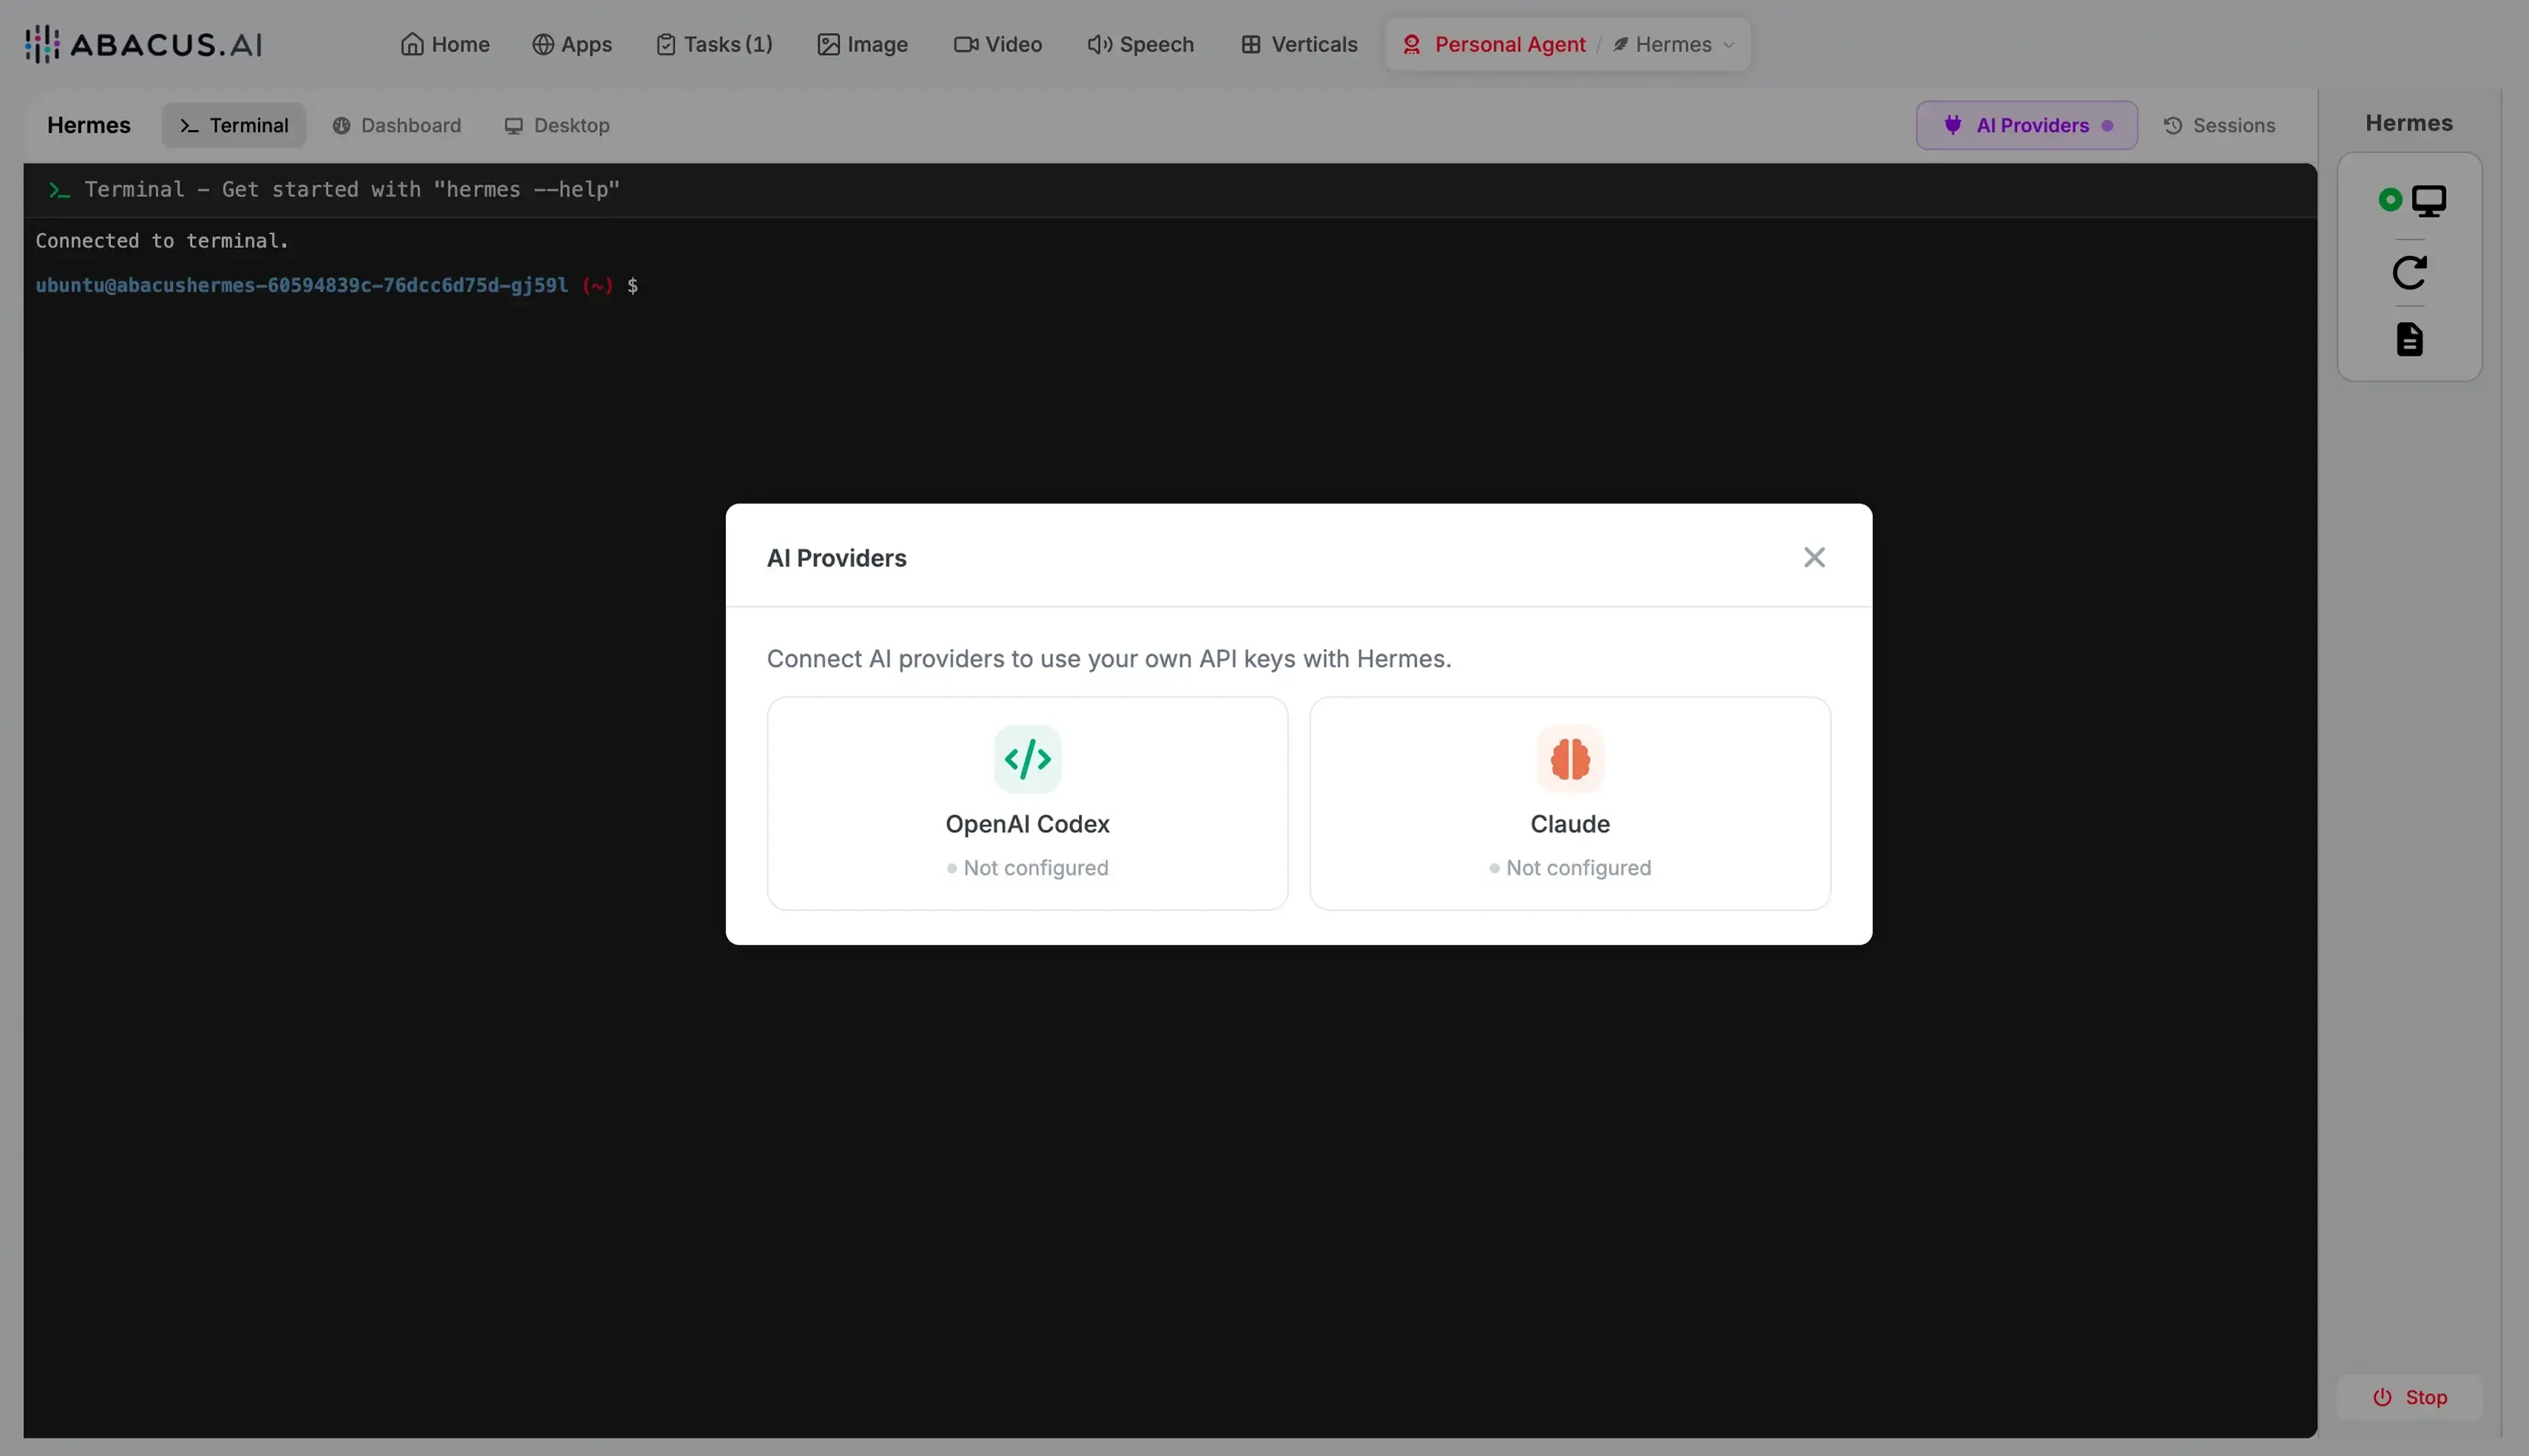Expand the Hermes agent dropdown
Screen dimensions: 2529x1456
tap(1674, 44)
